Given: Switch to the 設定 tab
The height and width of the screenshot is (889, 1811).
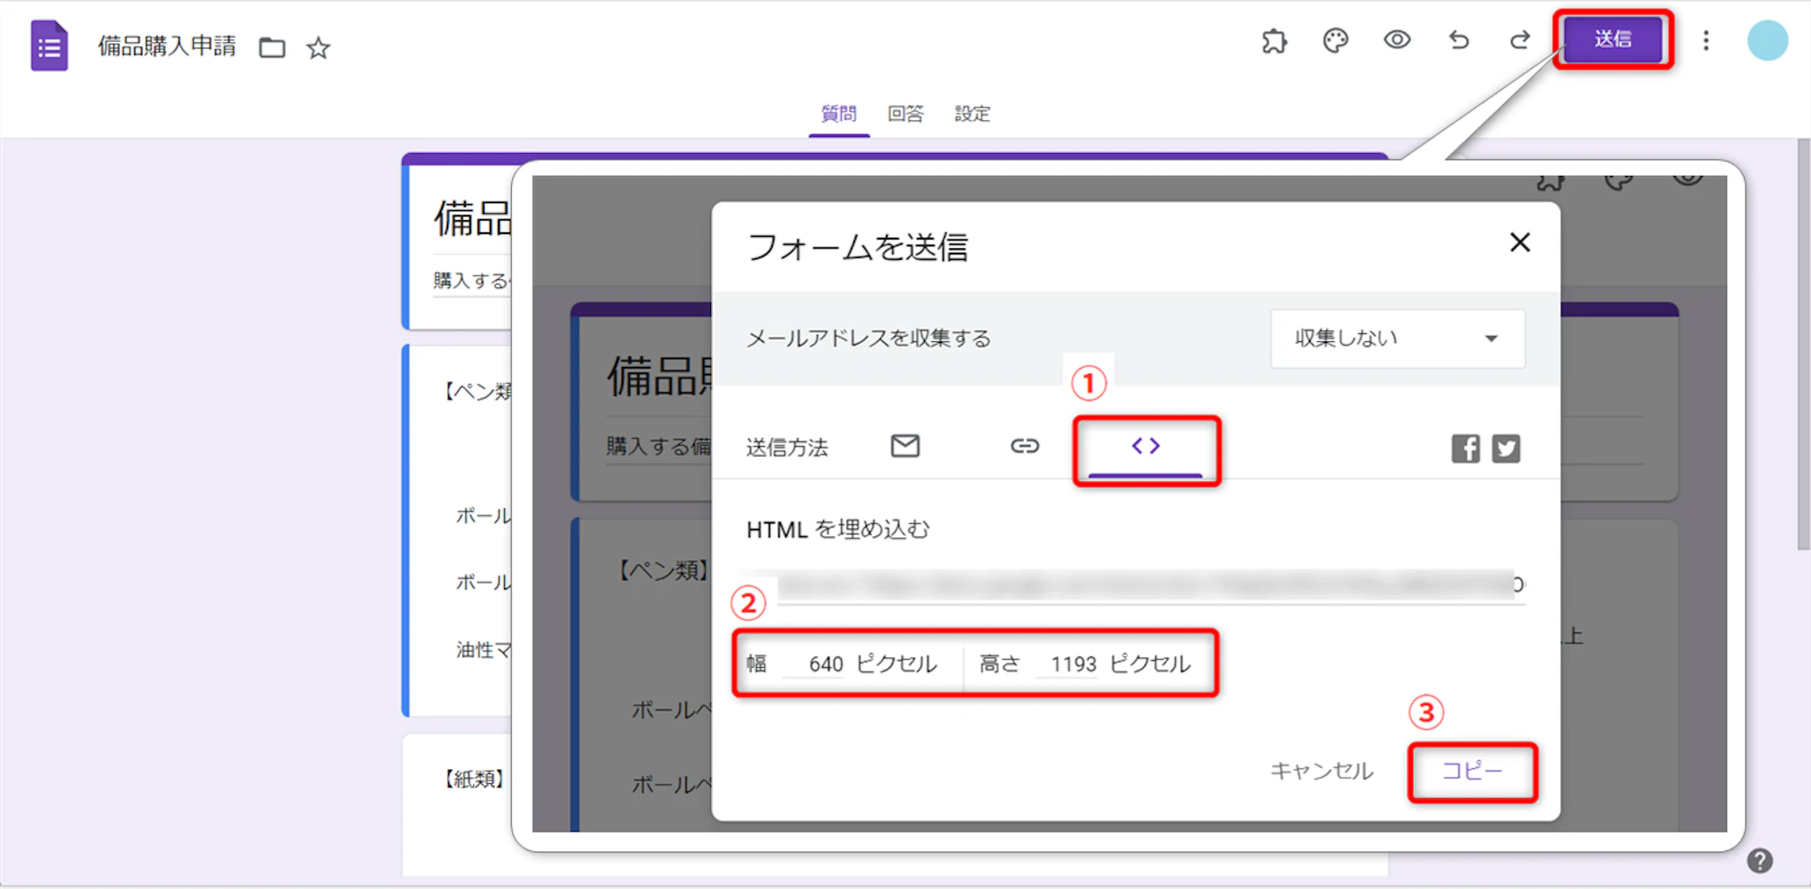Looking at the screenshot, I should pos(972,114).
